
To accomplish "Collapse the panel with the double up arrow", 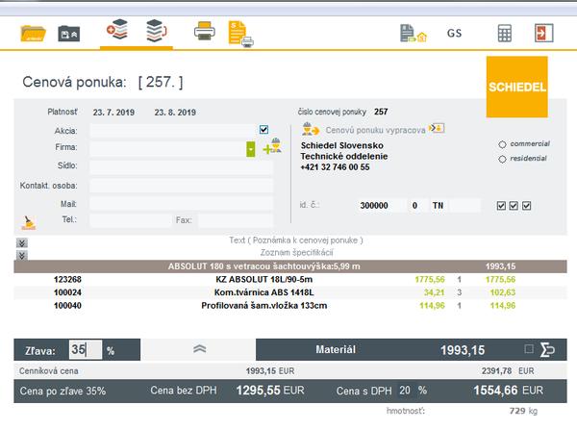I will click(x=199, y=350).
